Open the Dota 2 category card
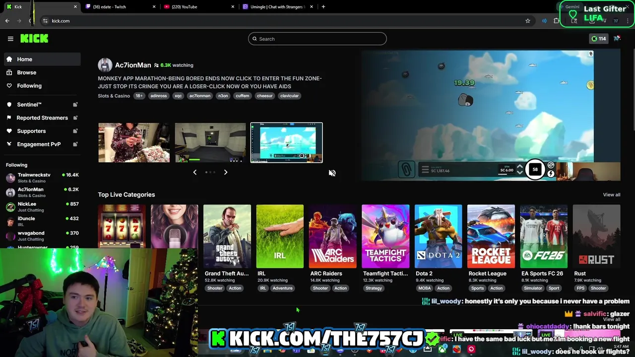The height and width of the screenshot is (357, 635). point(438,237)
